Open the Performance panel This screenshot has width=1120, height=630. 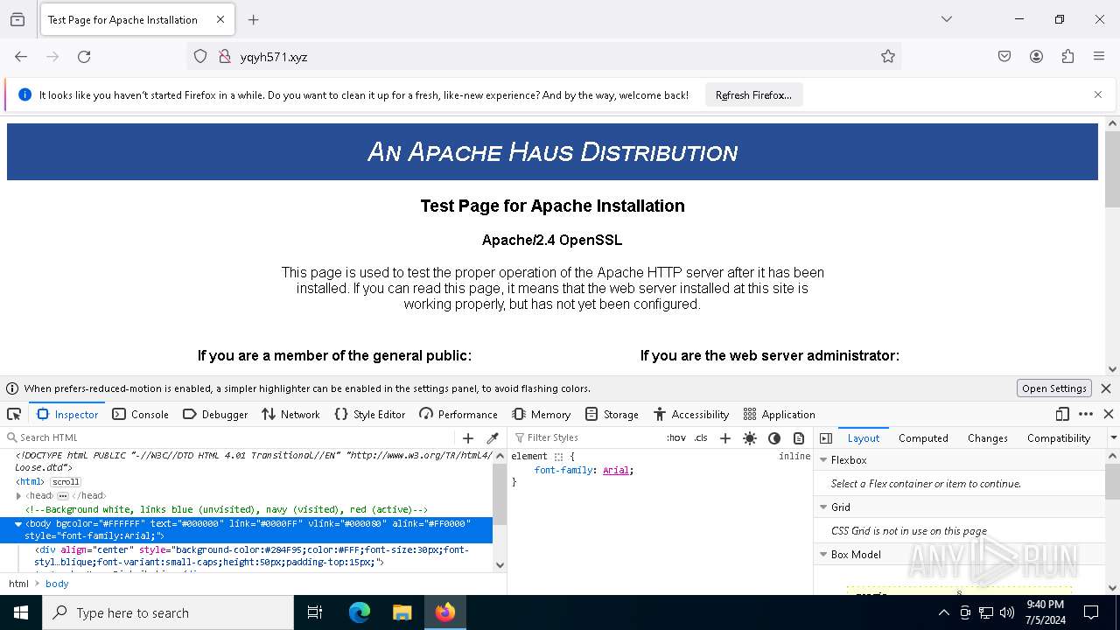click(x=458, y=414)
